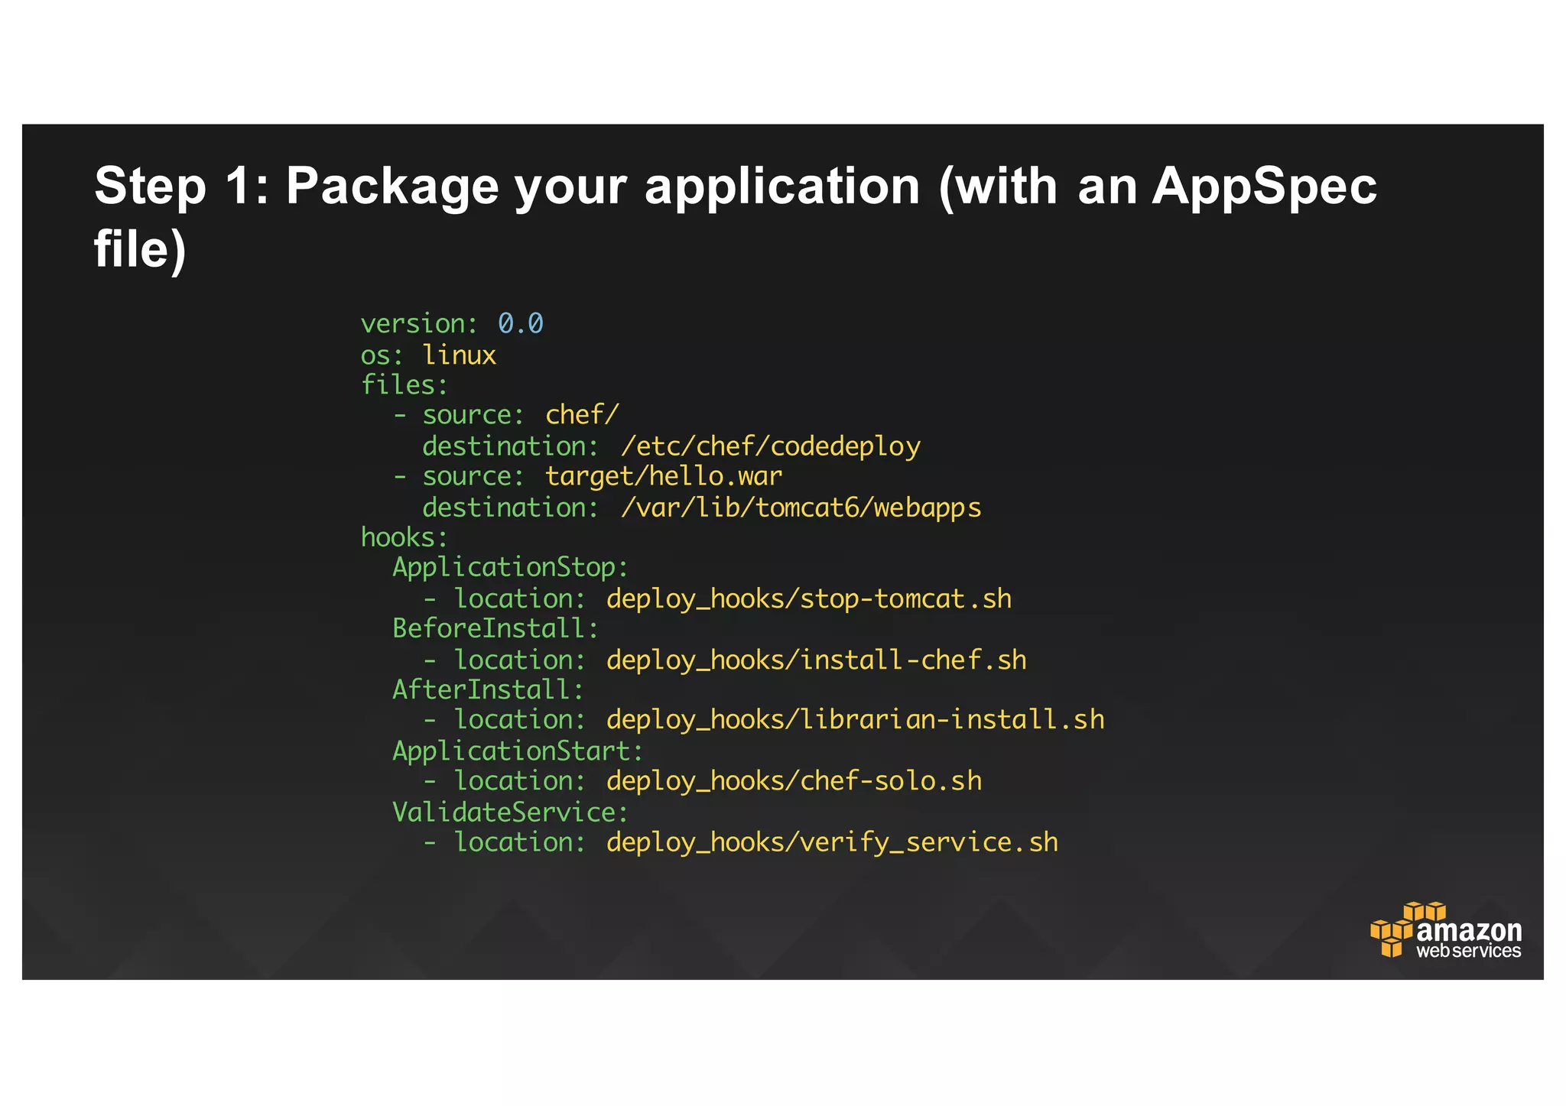Click 'deploy_hooks/librarian-install.sh' script path

tap(856, 720)
